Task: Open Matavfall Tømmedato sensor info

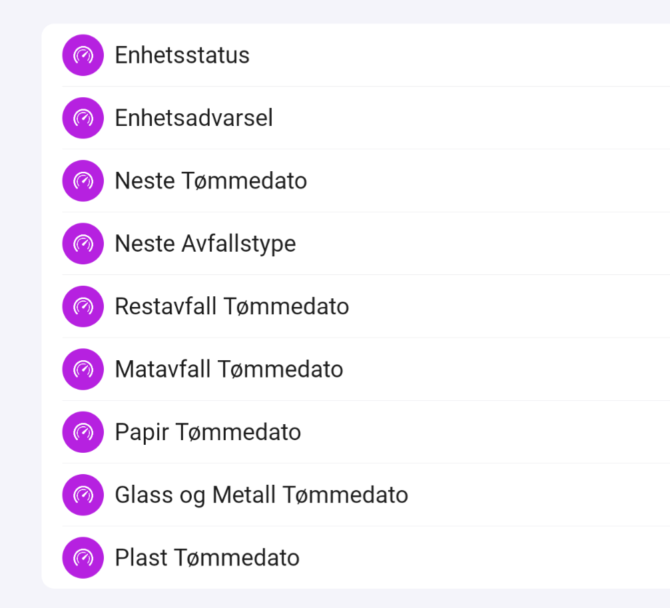Action: 228,369
